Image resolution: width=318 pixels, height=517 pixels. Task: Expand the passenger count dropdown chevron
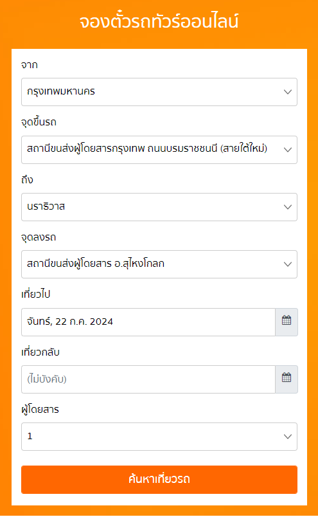click(x=288, y=437)
